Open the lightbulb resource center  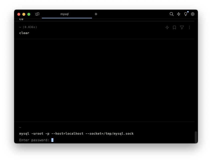pos(186,14)
